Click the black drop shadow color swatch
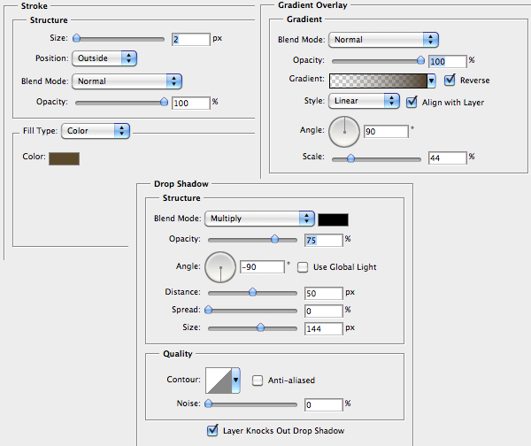Viewport: 531px width, 446px height. [334, 219]
